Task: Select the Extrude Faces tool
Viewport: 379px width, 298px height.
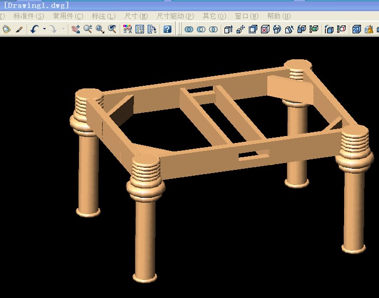Action: pos(229,29)
